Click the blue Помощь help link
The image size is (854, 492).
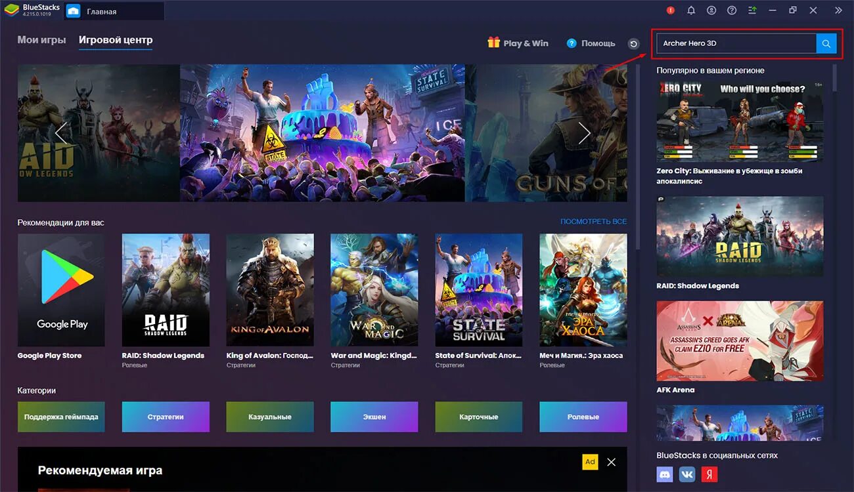(x=591, y=43)
